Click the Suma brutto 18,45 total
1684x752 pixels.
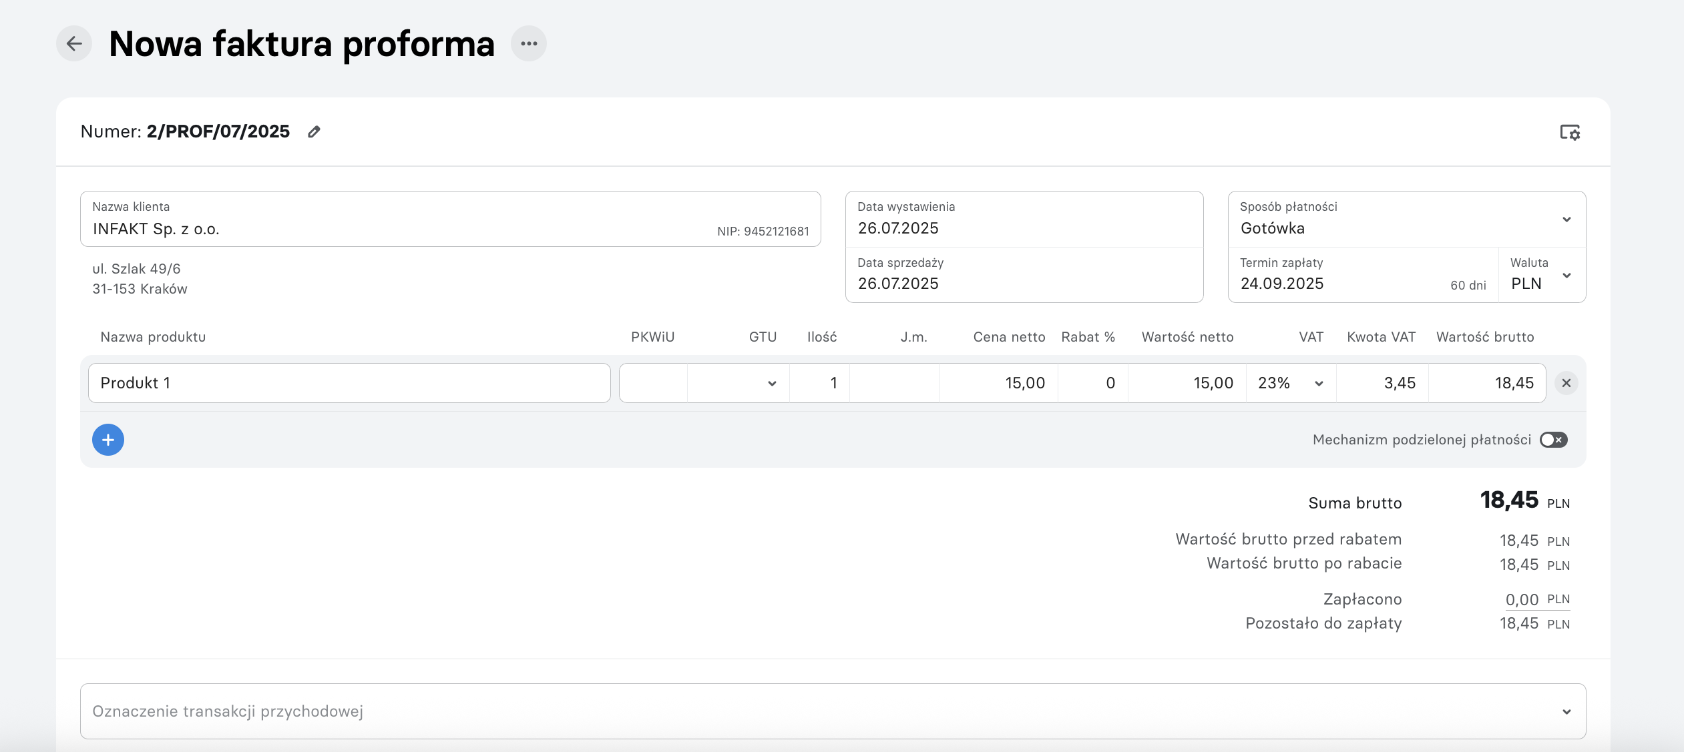[1509, 500]
